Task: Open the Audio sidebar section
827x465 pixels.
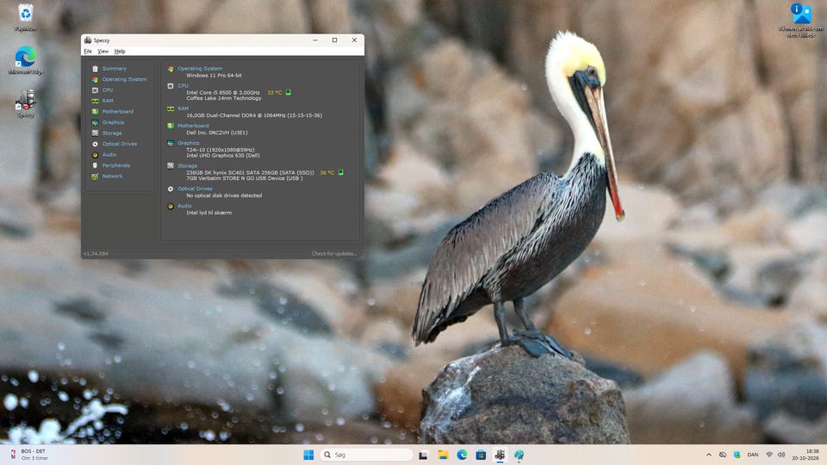Action: click(104, 155)
